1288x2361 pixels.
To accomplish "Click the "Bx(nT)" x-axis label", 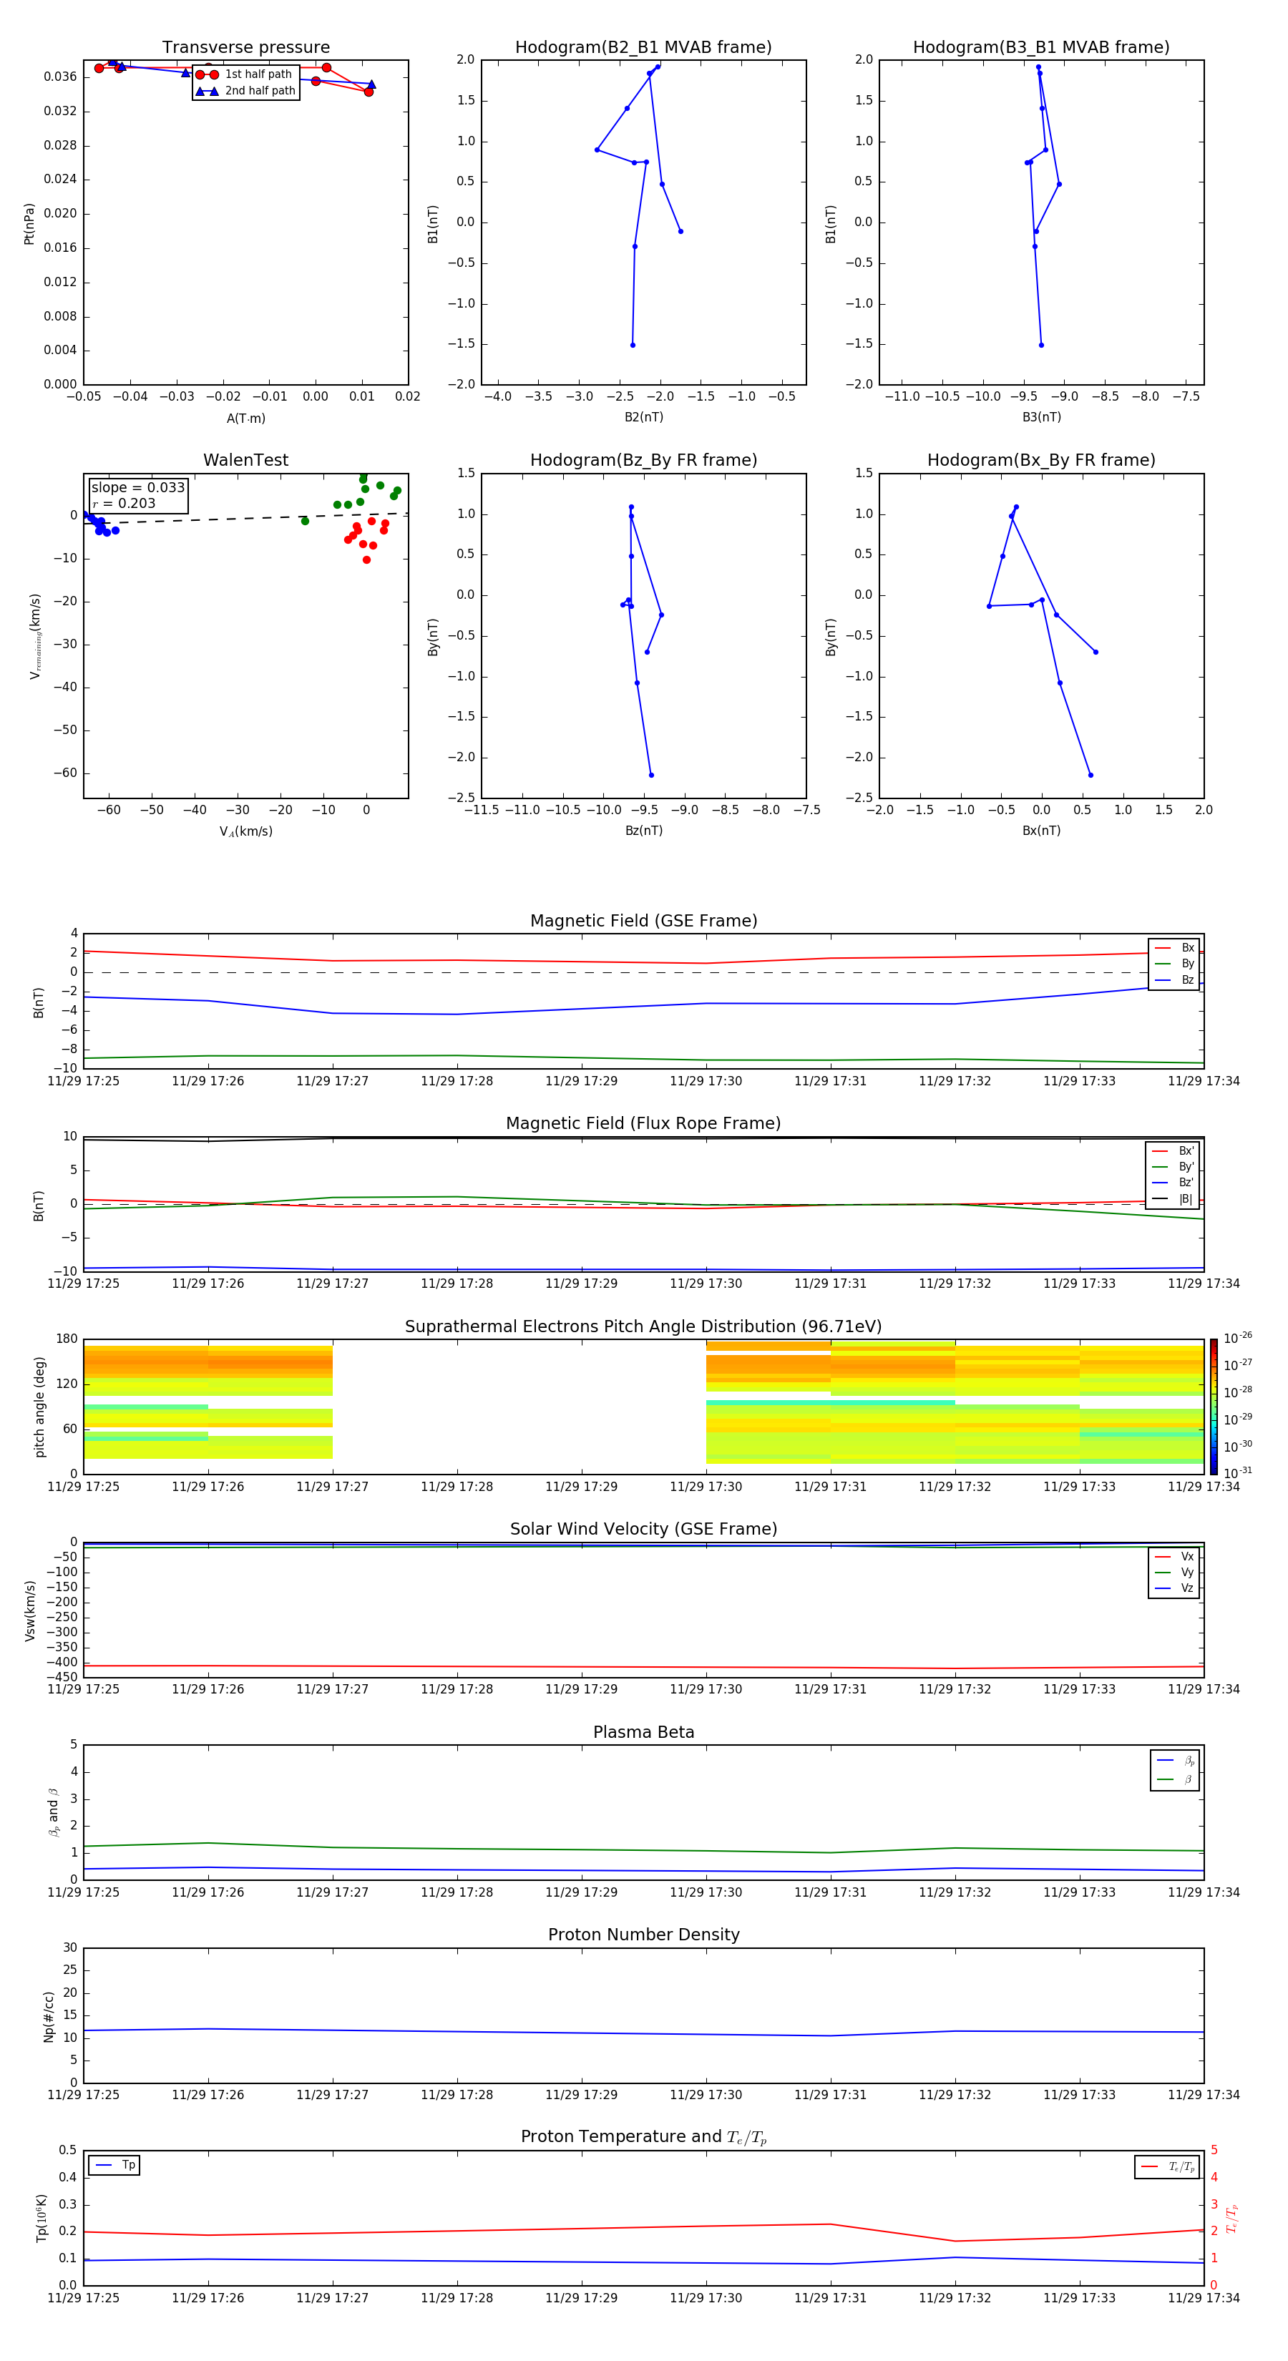I will click(1041, 831).
